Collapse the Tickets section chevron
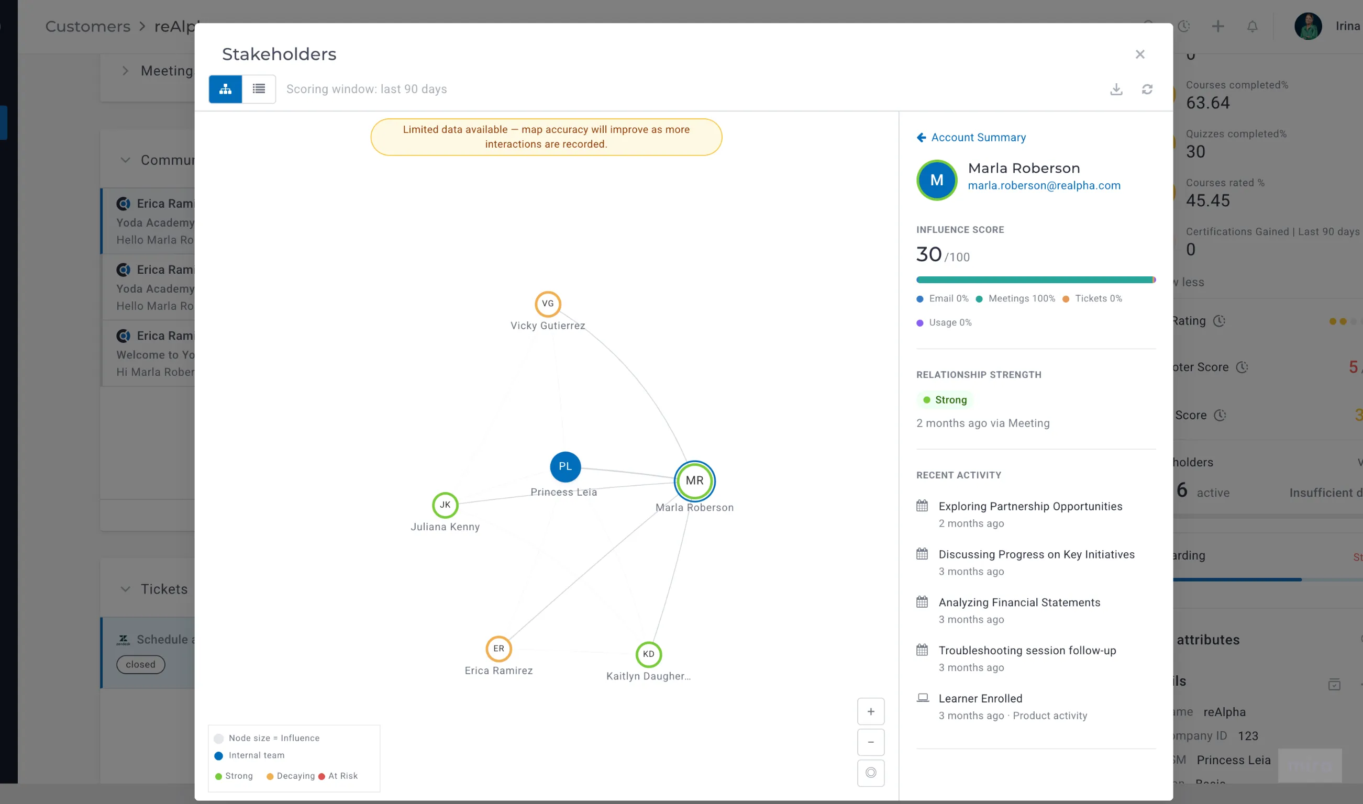This screenshot has height=804, width=1363. tap(125, 589)
